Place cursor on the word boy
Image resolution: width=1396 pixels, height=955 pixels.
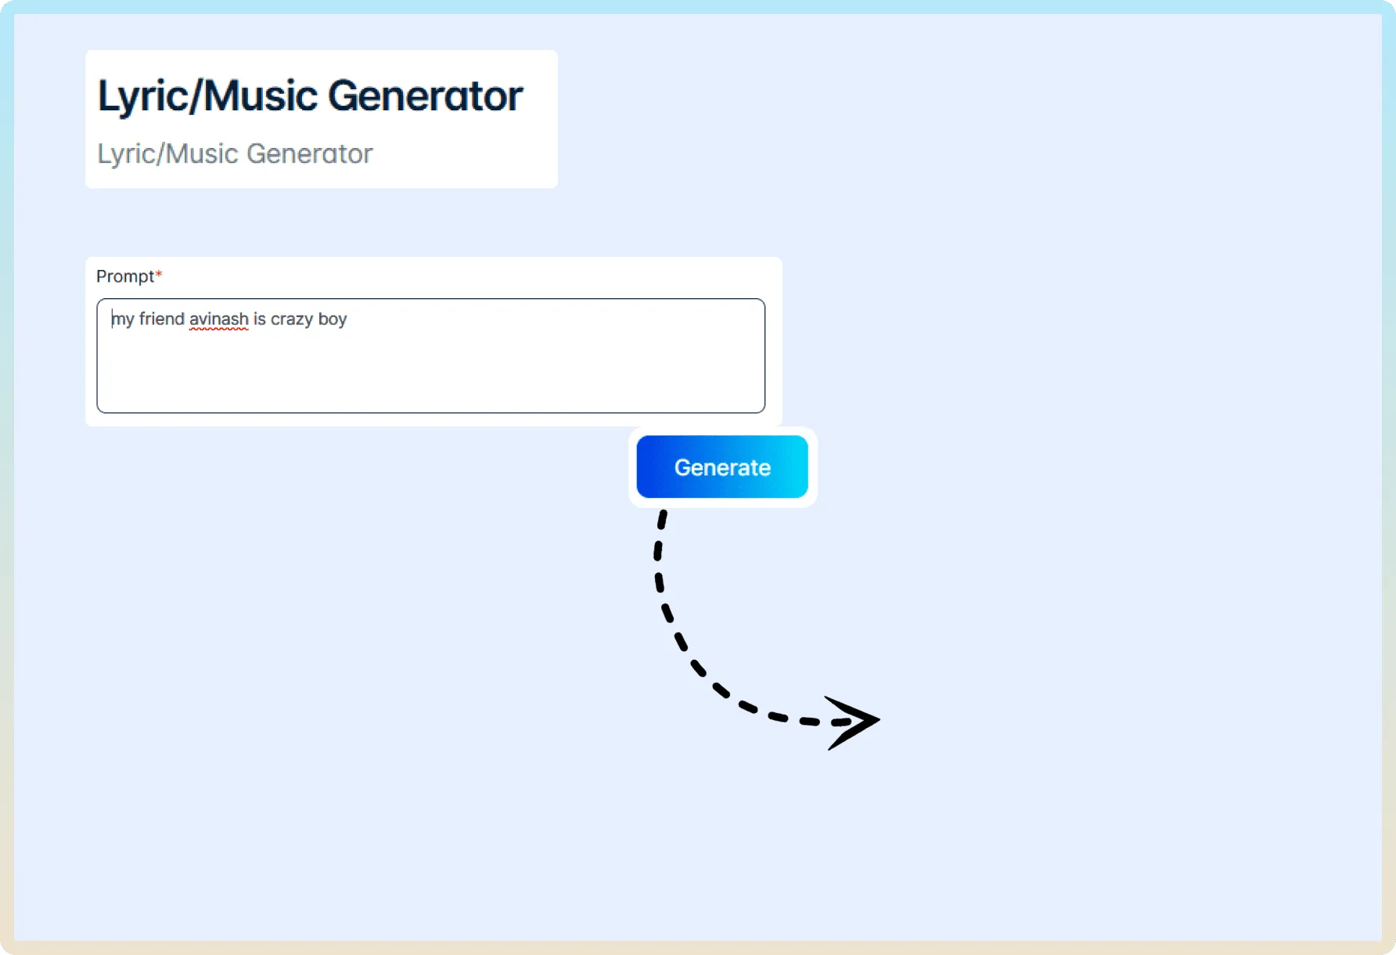[x=333, y=319]
